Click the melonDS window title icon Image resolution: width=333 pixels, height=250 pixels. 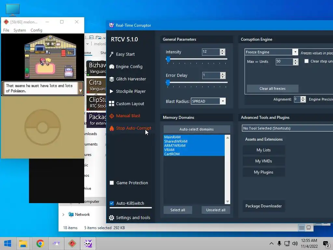coord(6,22)
